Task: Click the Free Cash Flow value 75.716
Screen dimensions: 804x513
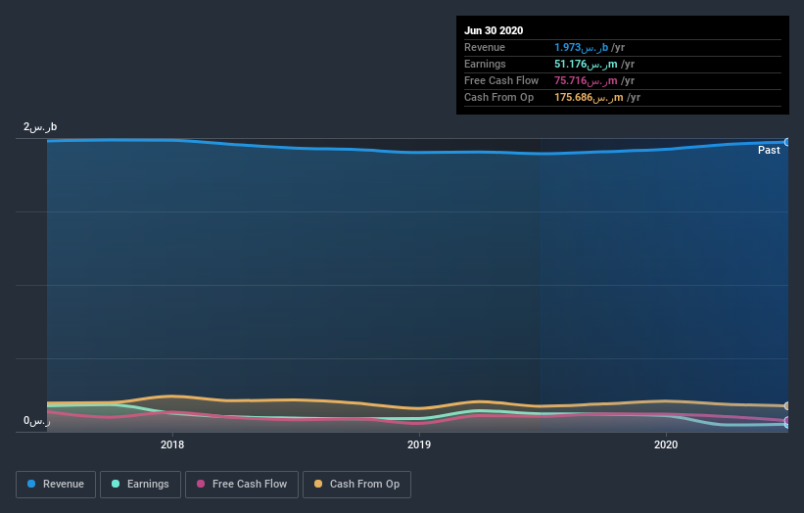Action: (x=586, y=81)
